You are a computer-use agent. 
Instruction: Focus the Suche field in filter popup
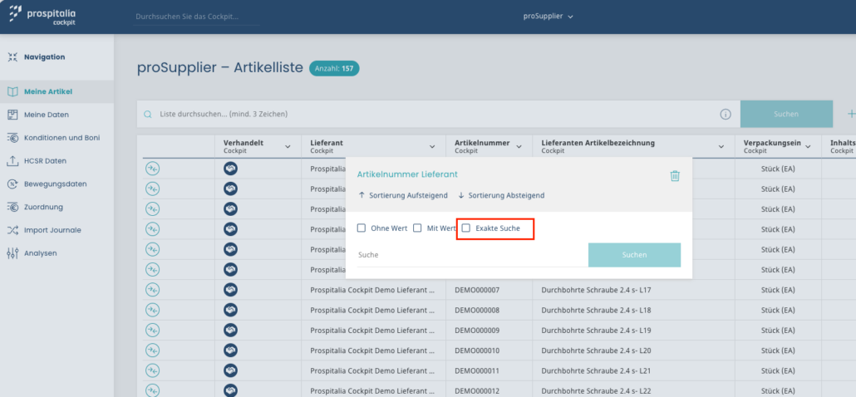(x=472, y=255)
